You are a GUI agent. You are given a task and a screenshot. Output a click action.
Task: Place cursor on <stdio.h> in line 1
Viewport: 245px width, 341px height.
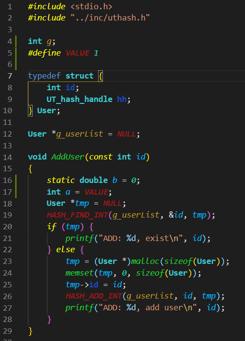(x=91, y=6)
